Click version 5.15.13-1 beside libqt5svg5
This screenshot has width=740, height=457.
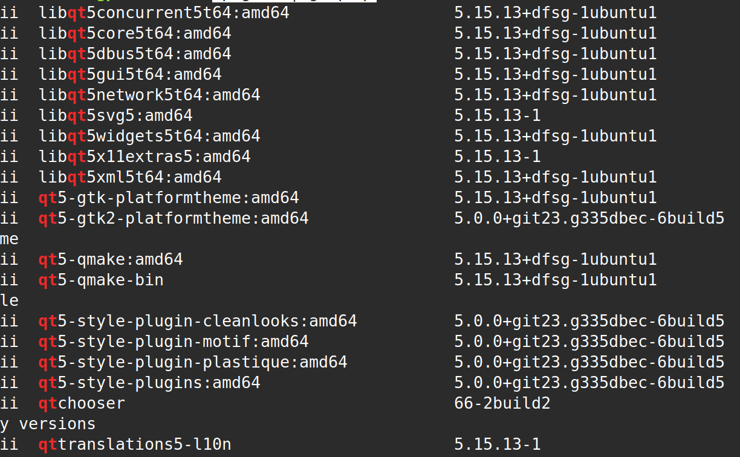(x=498, y=115)
